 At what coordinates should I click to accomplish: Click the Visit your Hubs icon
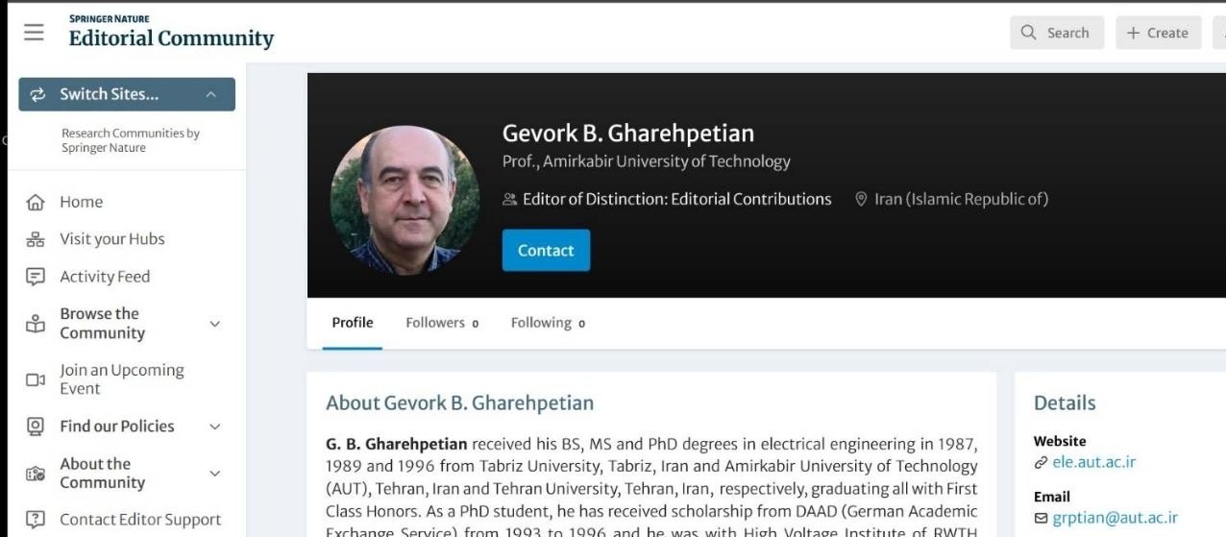[36, 239]
